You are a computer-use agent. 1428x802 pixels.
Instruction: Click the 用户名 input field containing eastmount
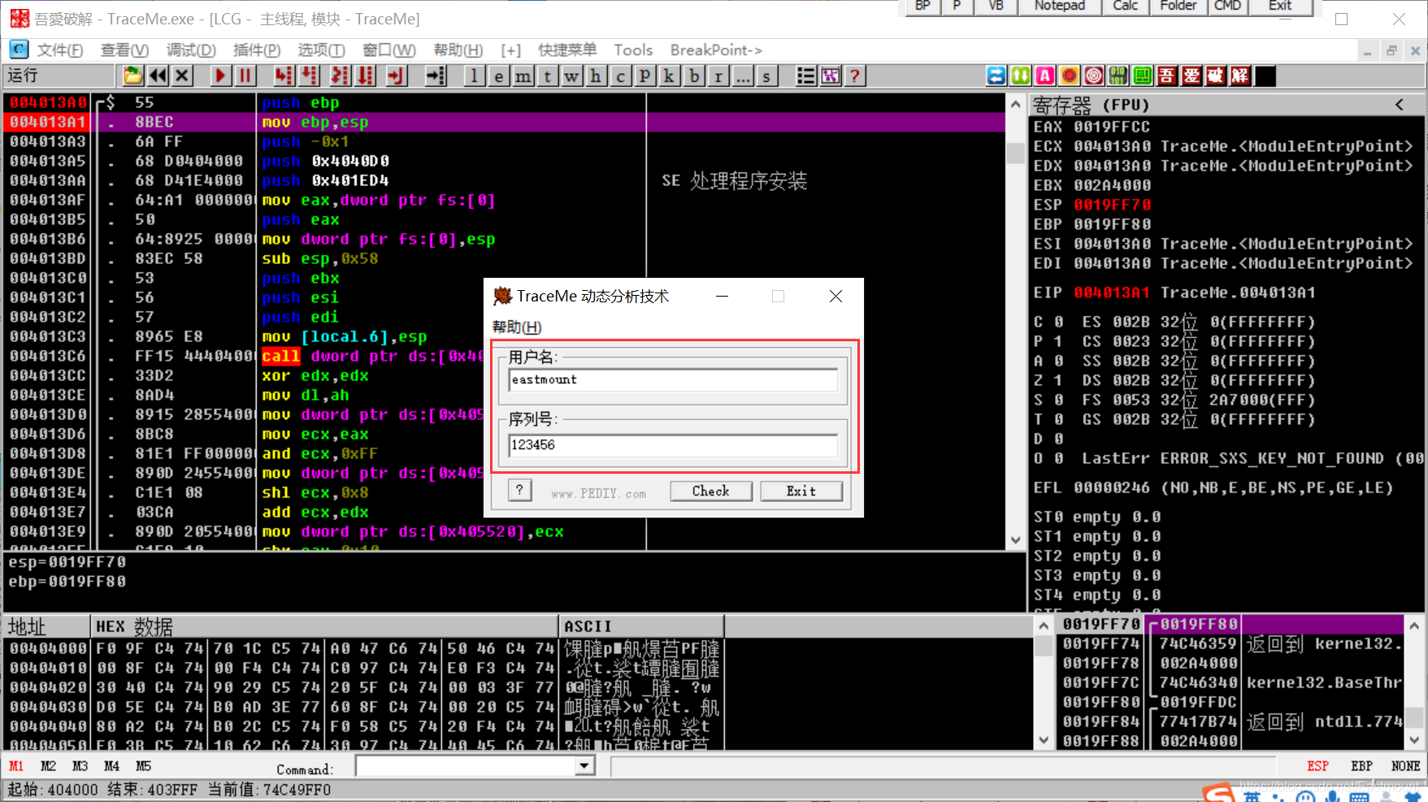(673, 380)
